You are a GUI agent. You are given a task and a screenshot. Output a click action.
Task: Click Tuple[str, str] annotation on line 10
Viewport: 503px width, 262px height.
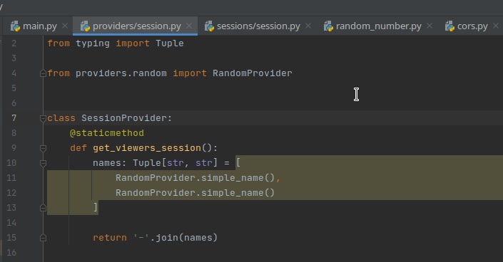tap(175, 163)
